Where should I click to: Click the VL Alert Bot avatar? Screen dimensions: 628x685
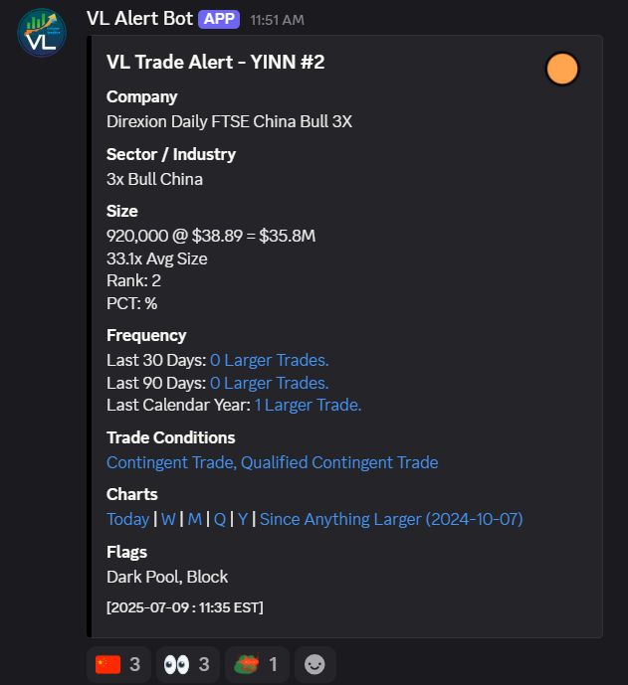[42, 33]
